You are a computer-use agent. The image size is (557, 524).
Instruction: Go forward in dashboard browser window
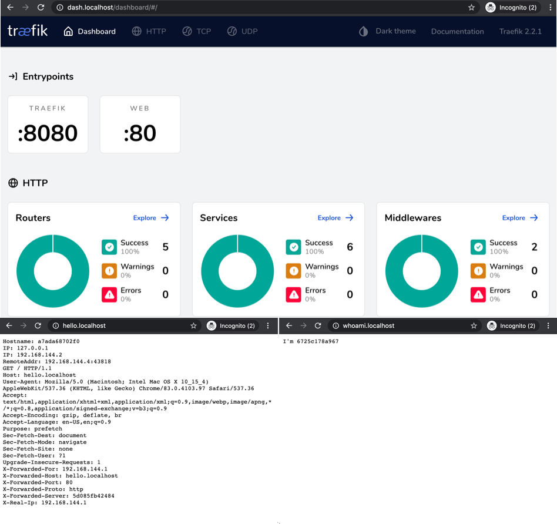25,7
